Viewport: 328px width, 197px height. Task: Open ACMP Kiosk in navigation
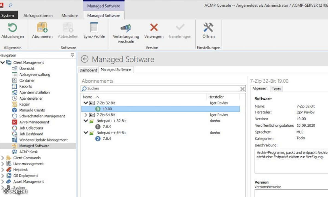[28, 152]
